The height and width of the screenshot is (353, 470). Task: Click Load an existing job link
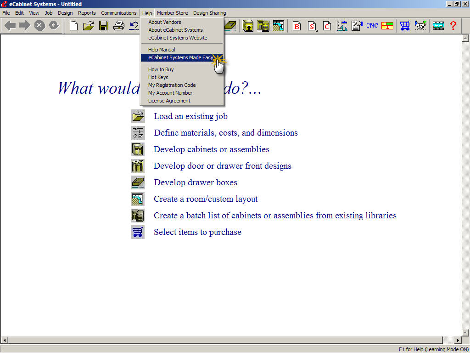[190, 116]
